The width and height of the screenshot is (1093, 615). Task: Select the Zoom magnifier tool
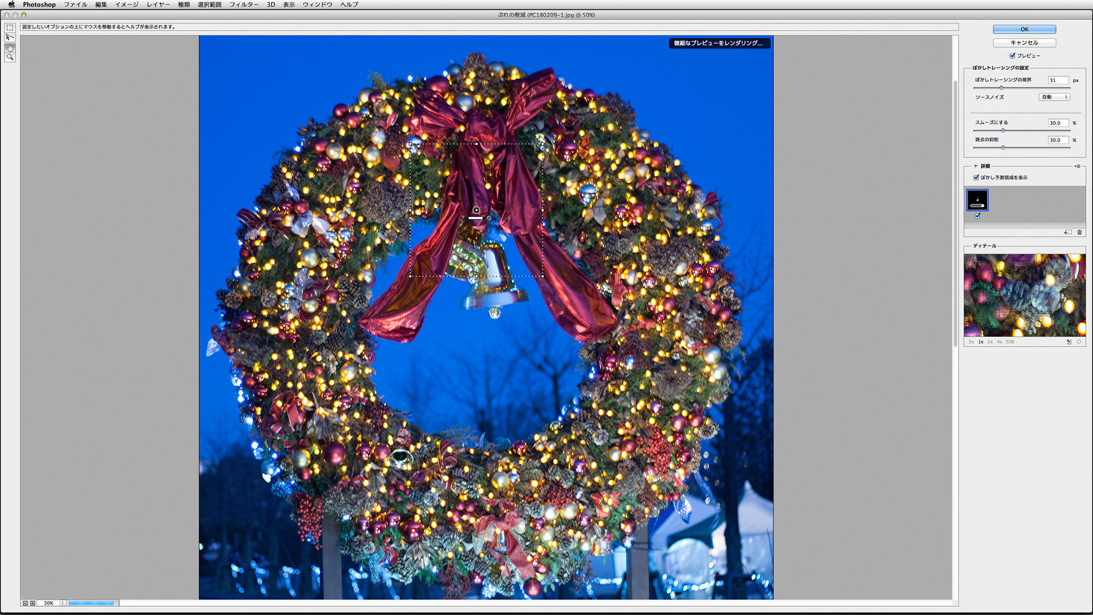[x=10, y=57]
